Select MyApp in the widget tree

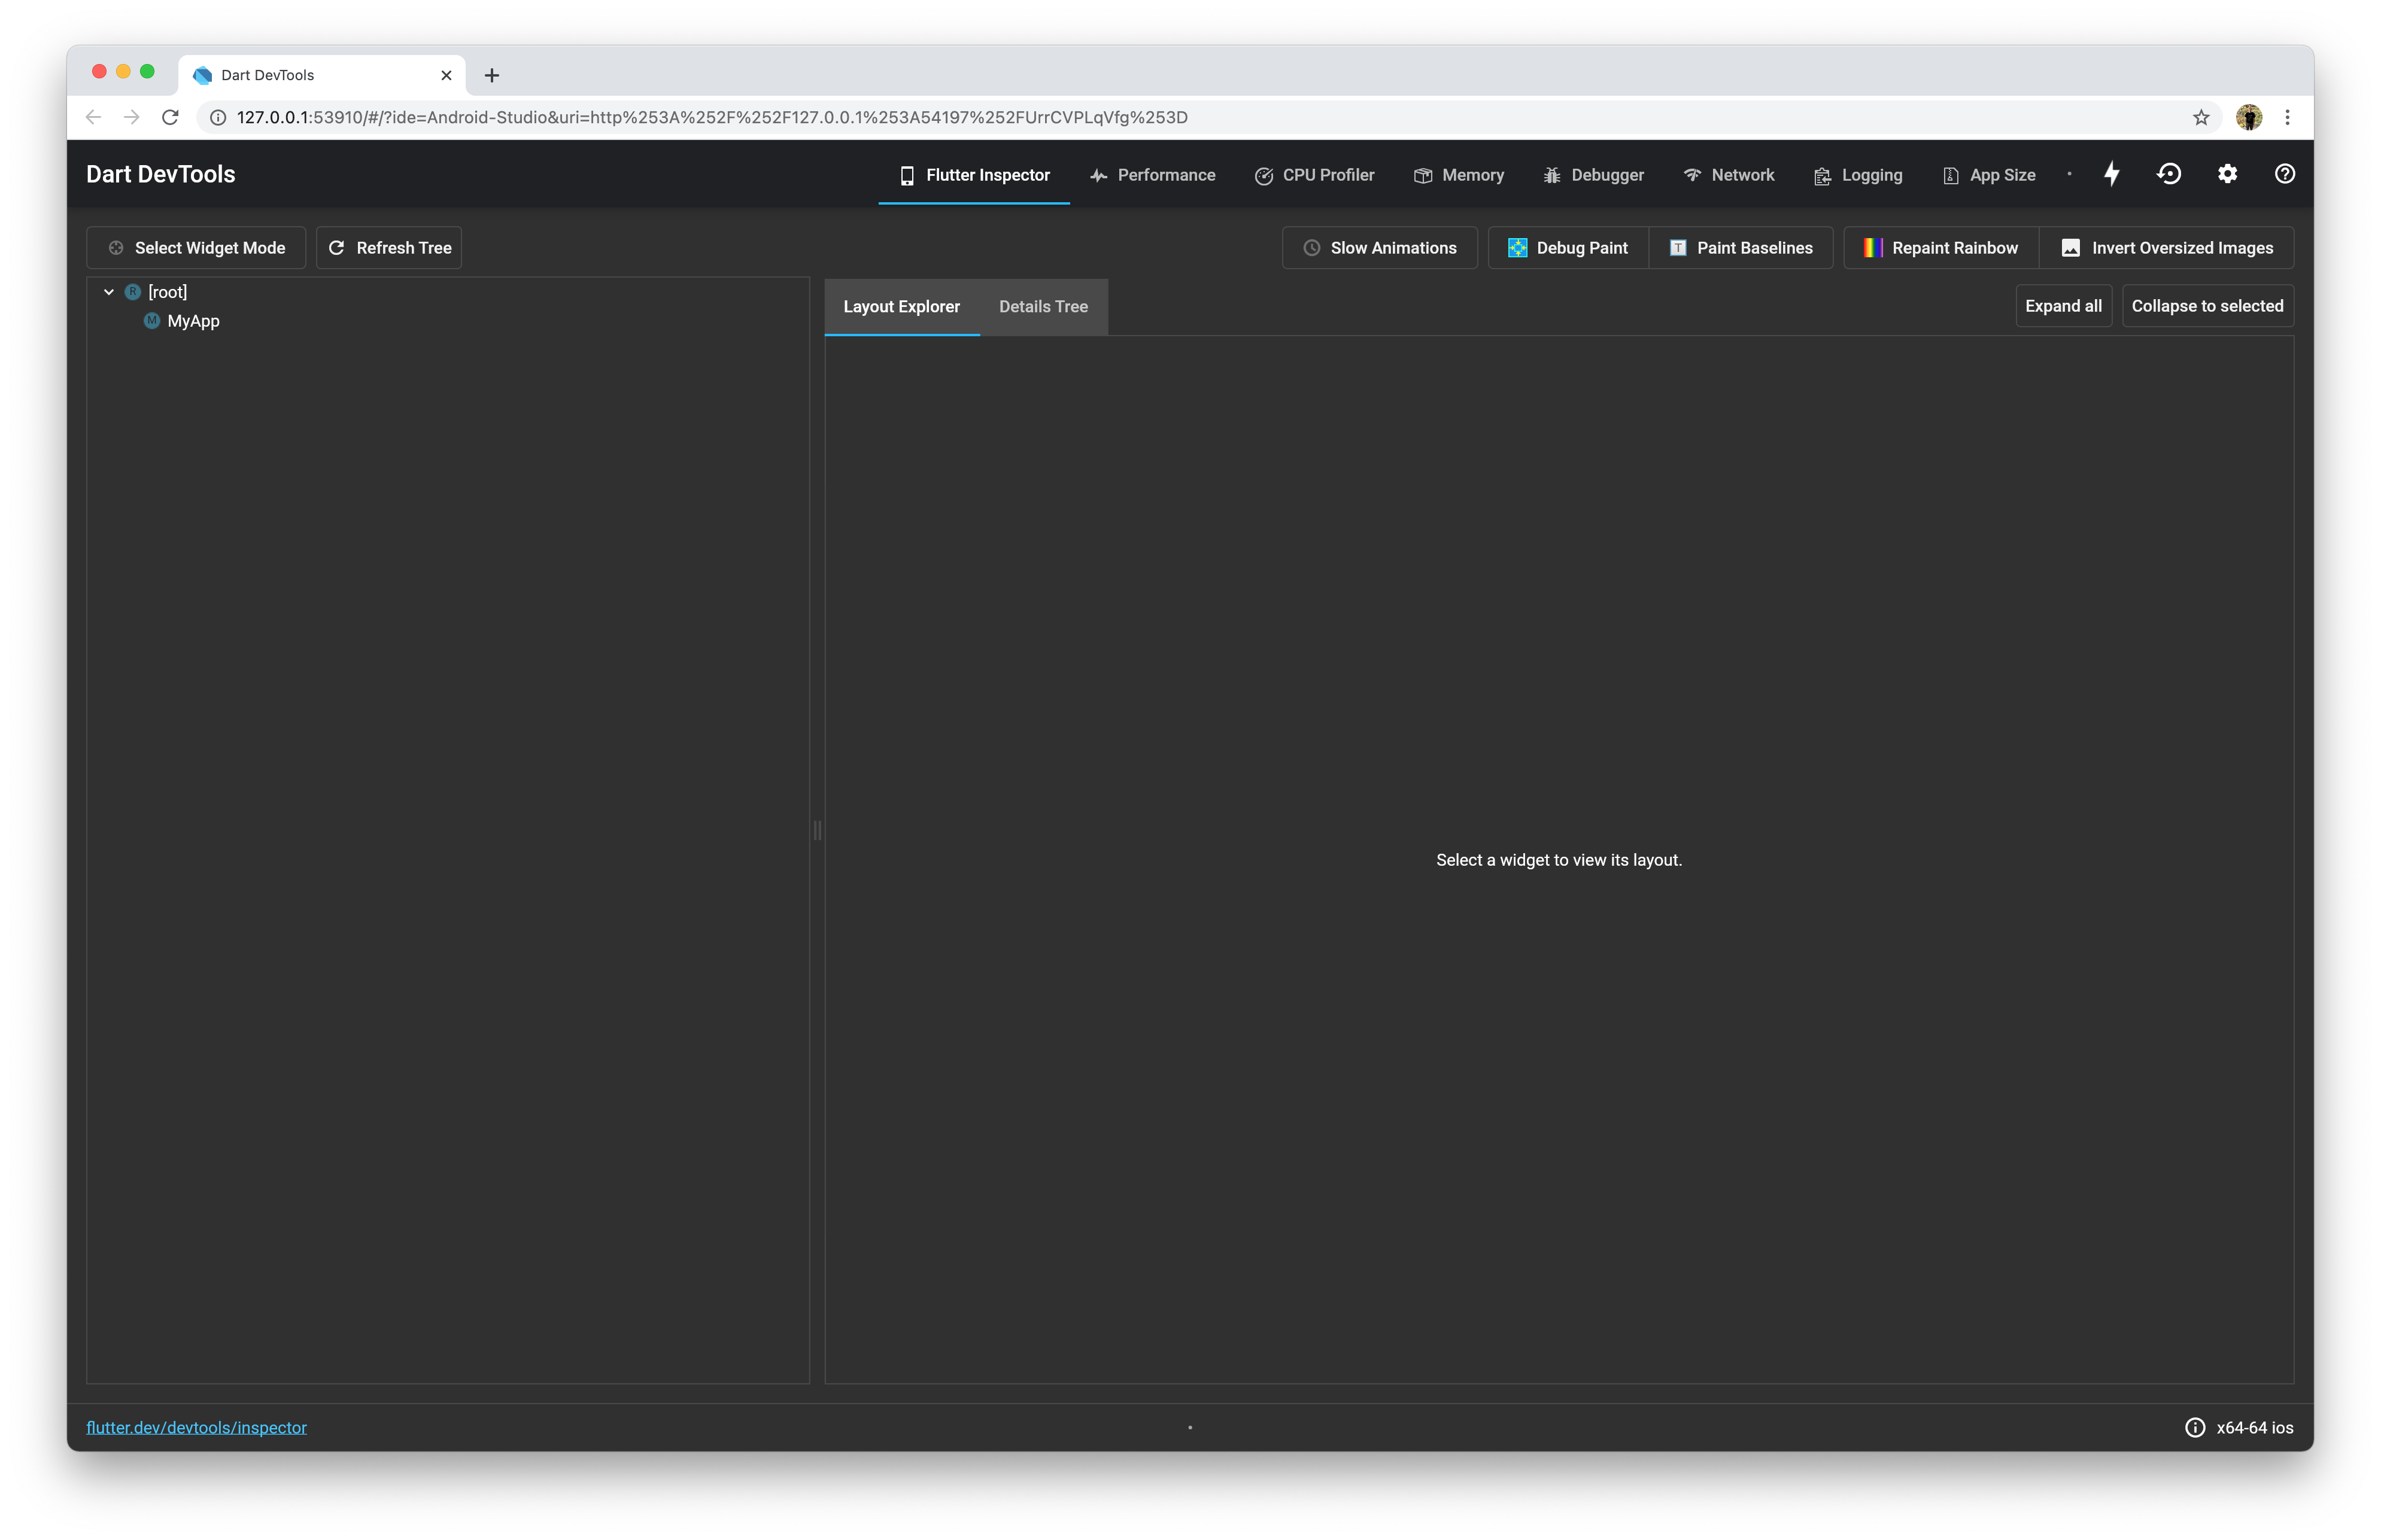pos(193,321)
